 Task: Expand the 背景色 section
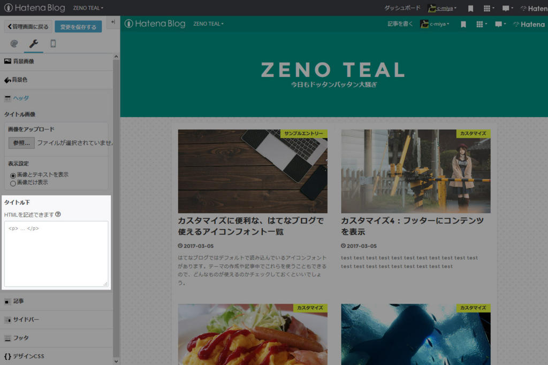[x=57, y=80]
